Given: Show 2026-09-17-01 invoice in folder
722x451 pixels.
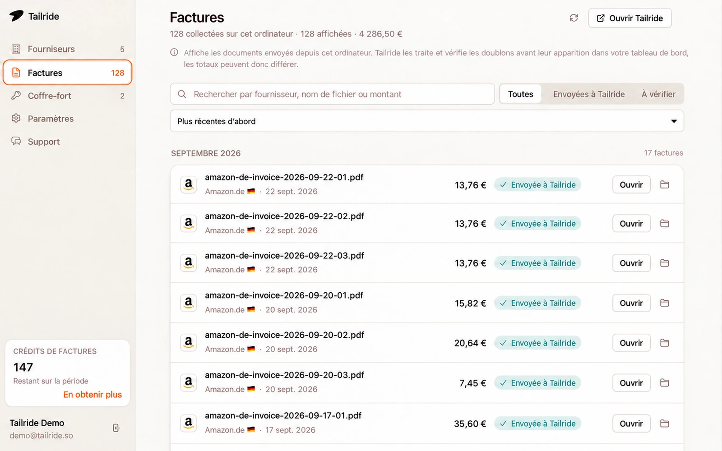Looking at the screenshot, I should click(664, 423).
